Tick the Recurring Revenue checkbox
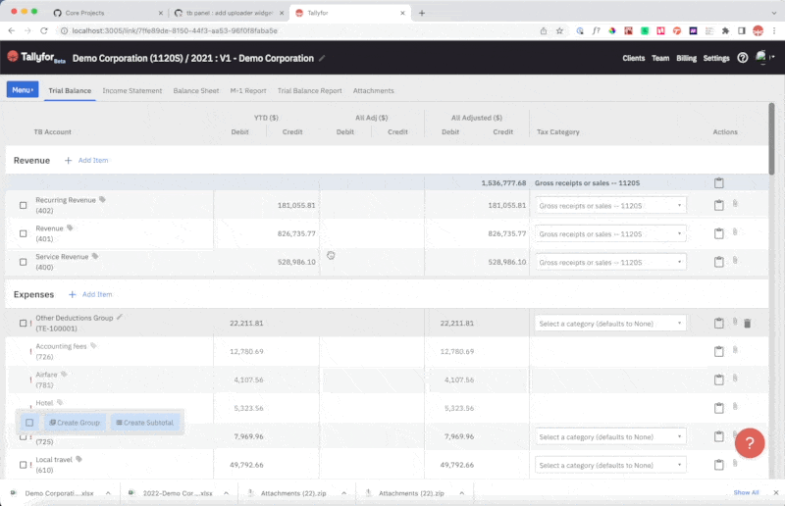The image size is (785, 506). click(23, 205)
